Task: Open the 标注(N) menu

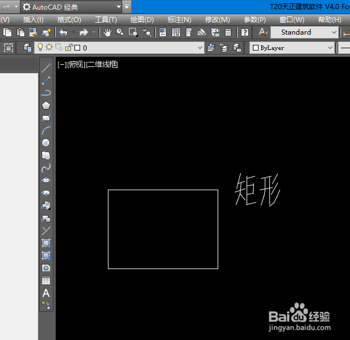Action: 180,20
